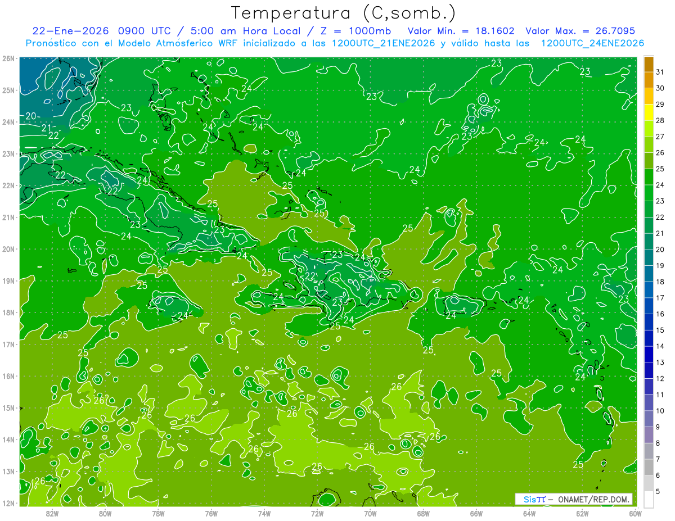
Task: Click the blue legend band between 17 and 18
Action: pyautogui.click(x=649, y=290)
